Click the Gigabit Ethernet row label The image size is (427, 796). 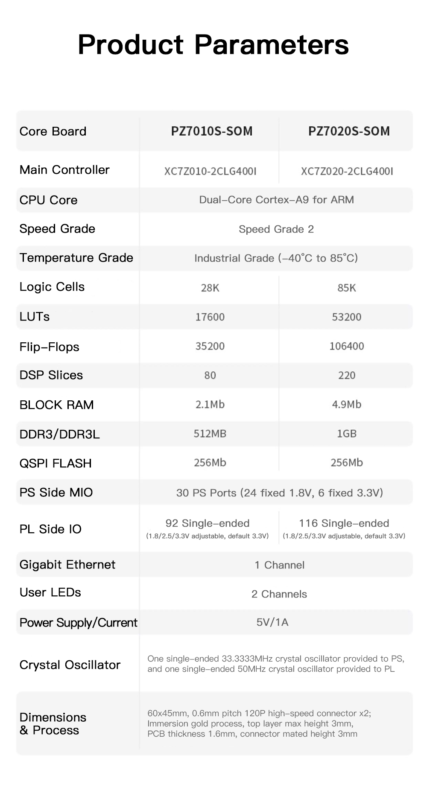[x=67, y=565]
